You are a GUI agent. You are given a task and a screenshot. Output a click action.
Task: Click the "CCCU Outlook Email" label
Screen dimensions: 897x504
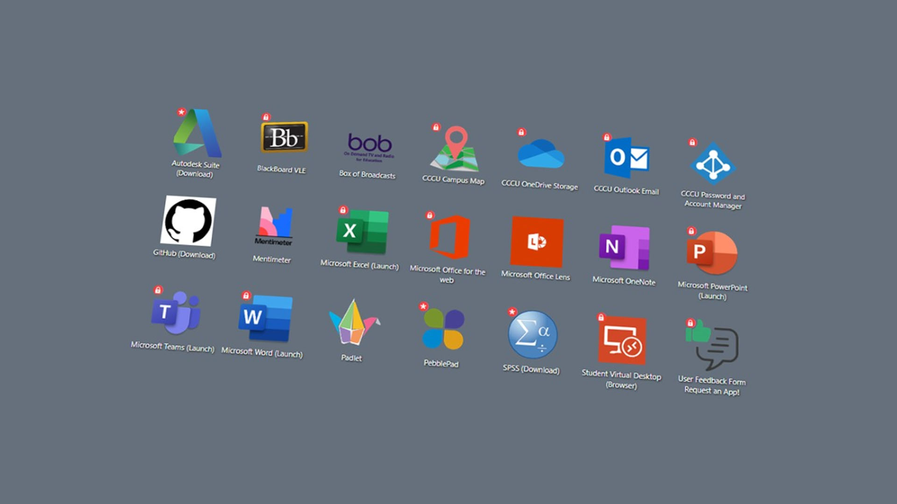(x=626, y=190)
